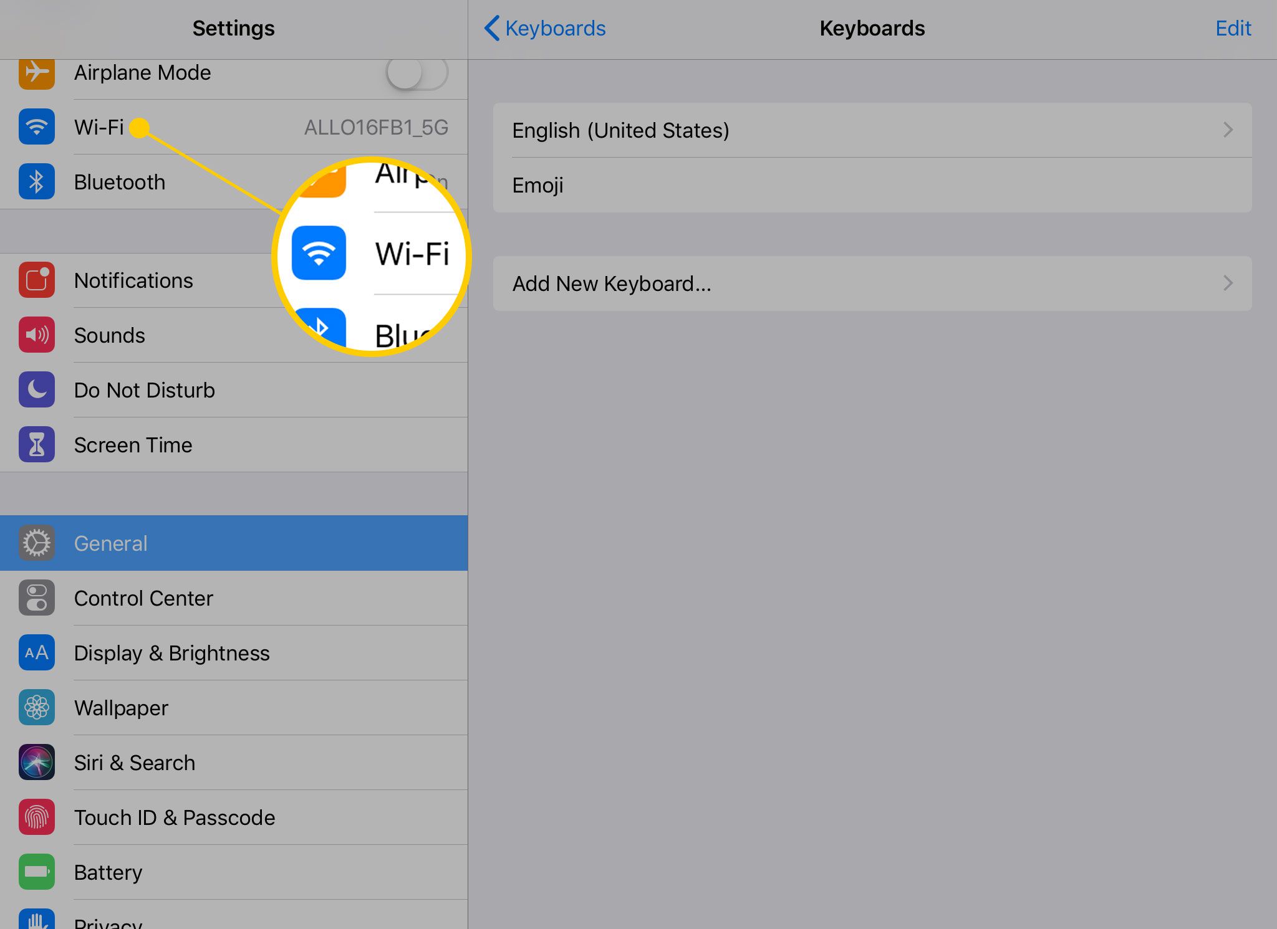Viewport: 1277px width, 929px height.
Task: Select Emoji keyboard entry
Action: (x=872, y=186)
